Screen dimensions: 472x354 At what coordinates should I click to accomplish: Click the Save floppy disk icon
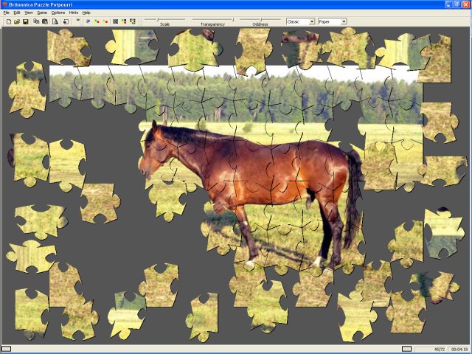(x=25, y=21)
